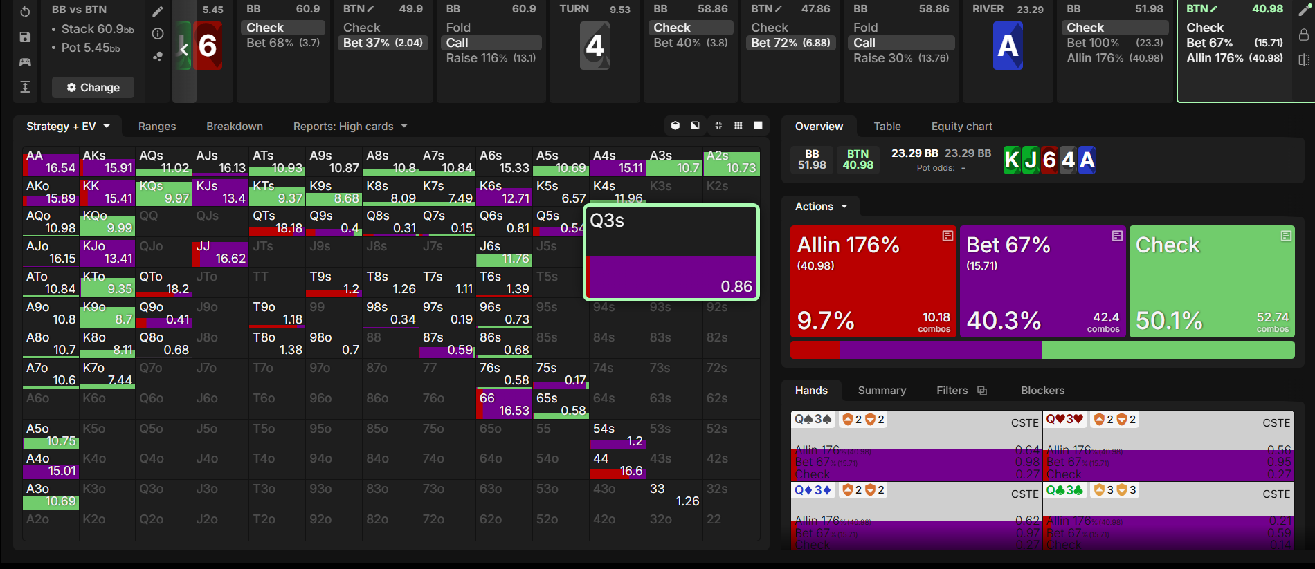The image size is (1315, 569).
Task: Open the Reports: High cards dropdown
Action: coord(350,126)
